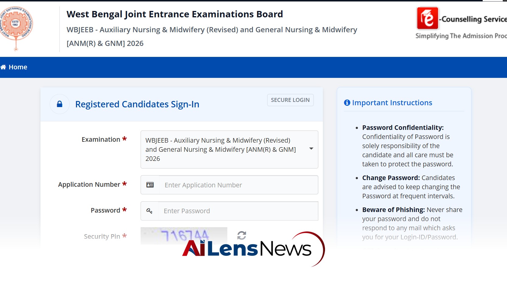Viewport: 507px width, 285px height.
Task: Click the Home house icon
Action: pos(3,67)
